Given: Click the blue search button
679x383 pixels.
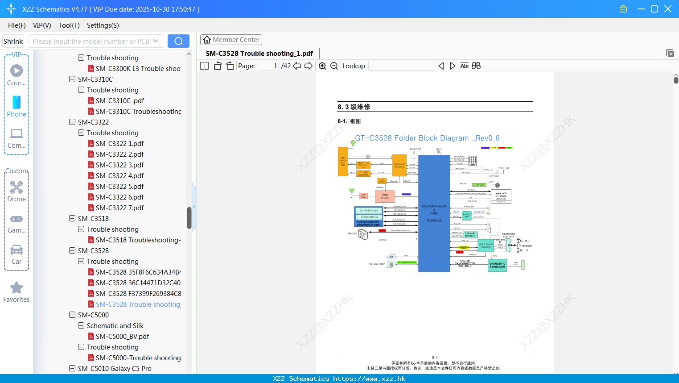Looking at the screenshot, I should tap(178, 41).
